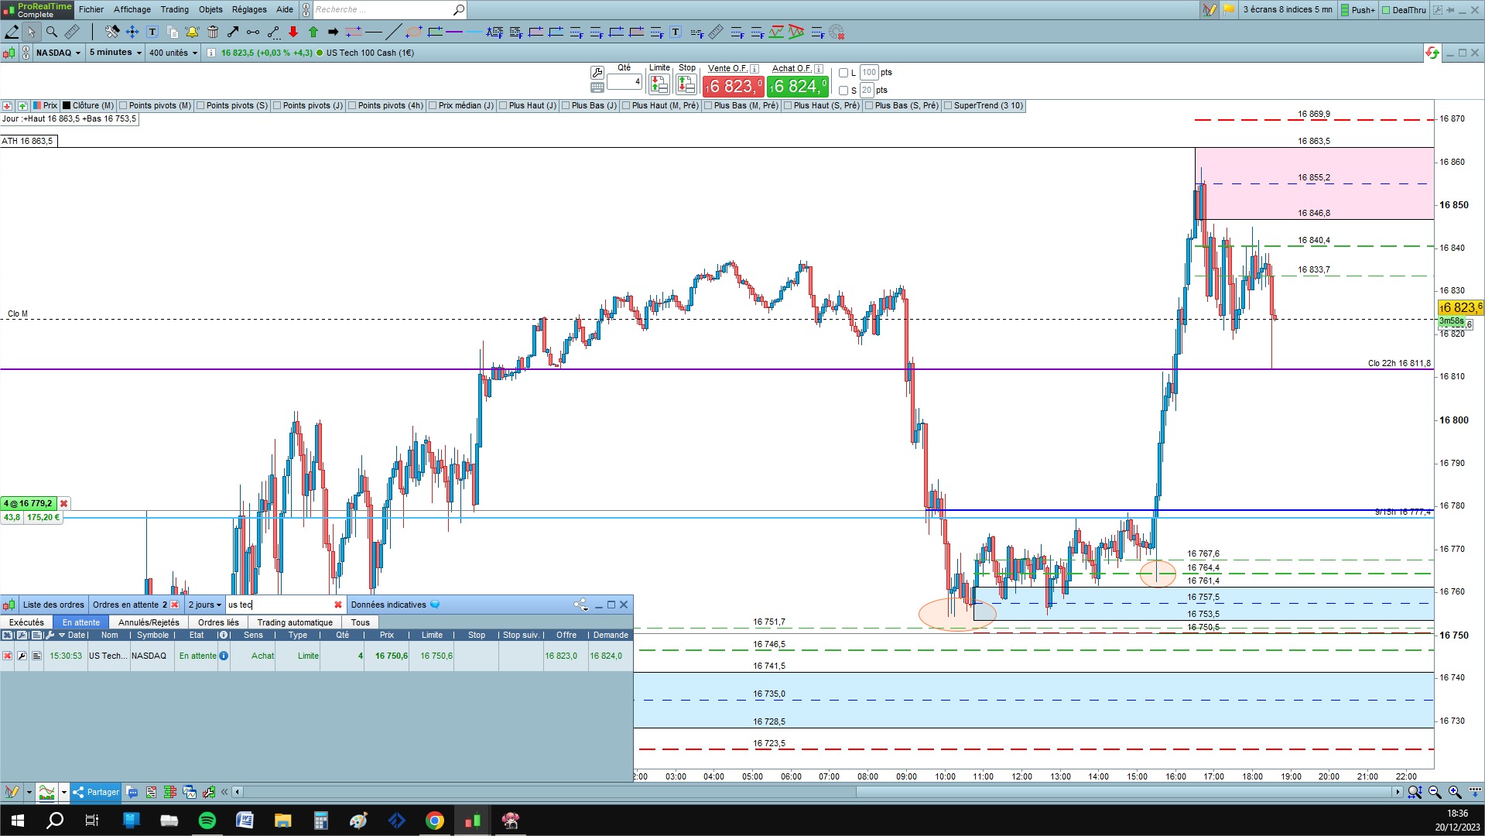Image resolution: width=1485 pixels, height=836 pixels.
Task: Expand the 2 jours period dropdown
Action: click(205, 605)
